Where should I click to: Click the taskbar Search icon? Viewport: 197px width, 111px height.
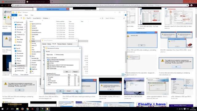tap(7, 109)
